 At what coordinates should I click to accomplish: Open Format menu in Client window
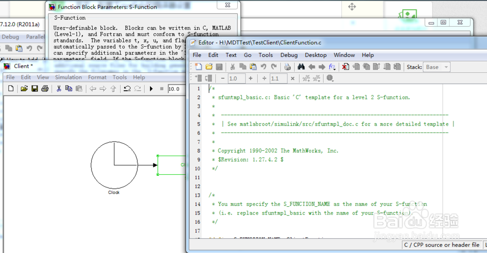click(97, 77)
